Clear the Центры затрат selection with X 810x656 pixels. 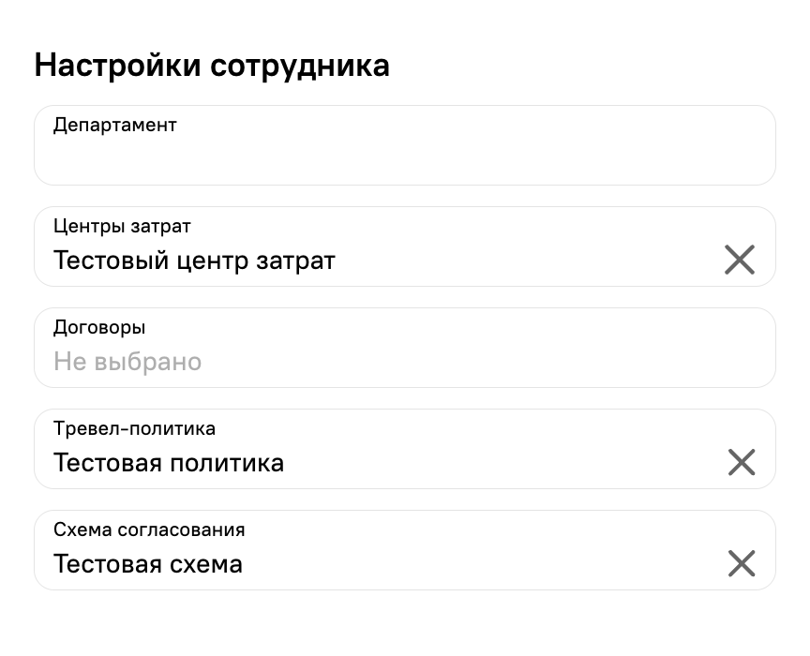tap(740, 260)
